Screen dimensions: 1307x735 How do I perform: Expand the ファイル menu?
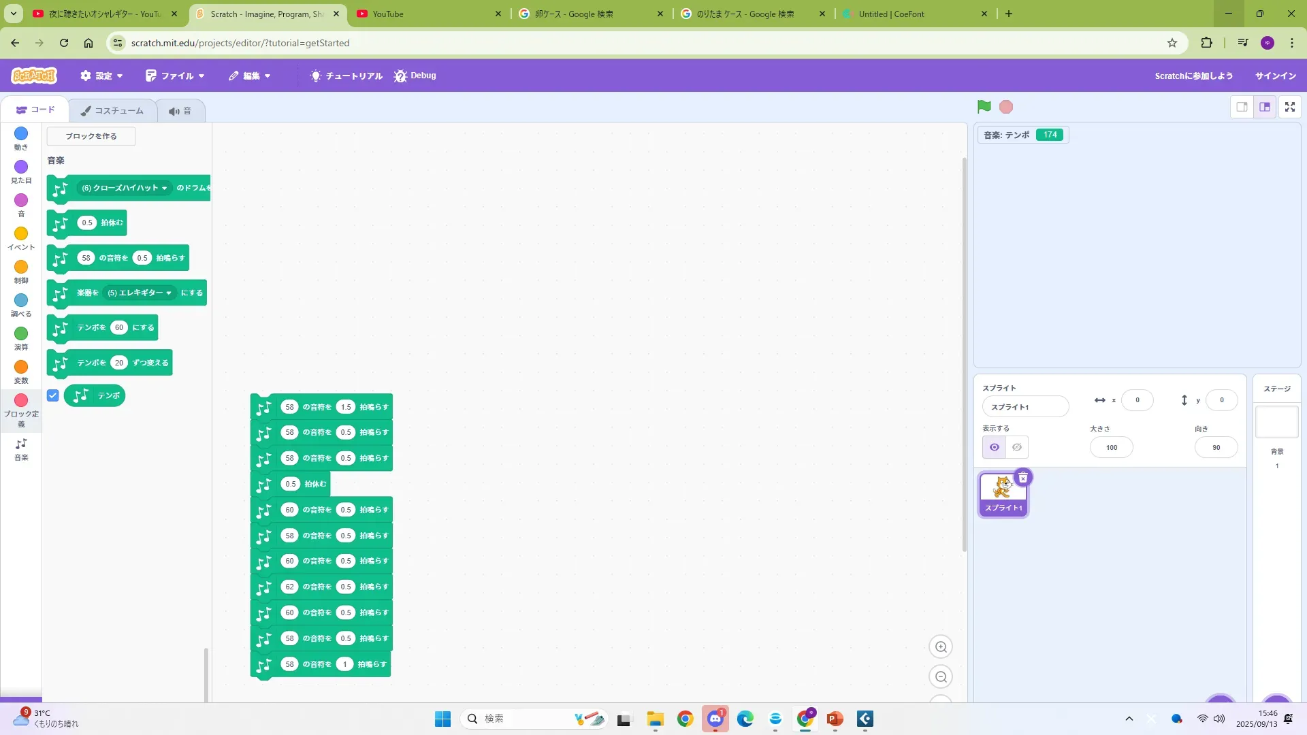(x=175, y=76)
